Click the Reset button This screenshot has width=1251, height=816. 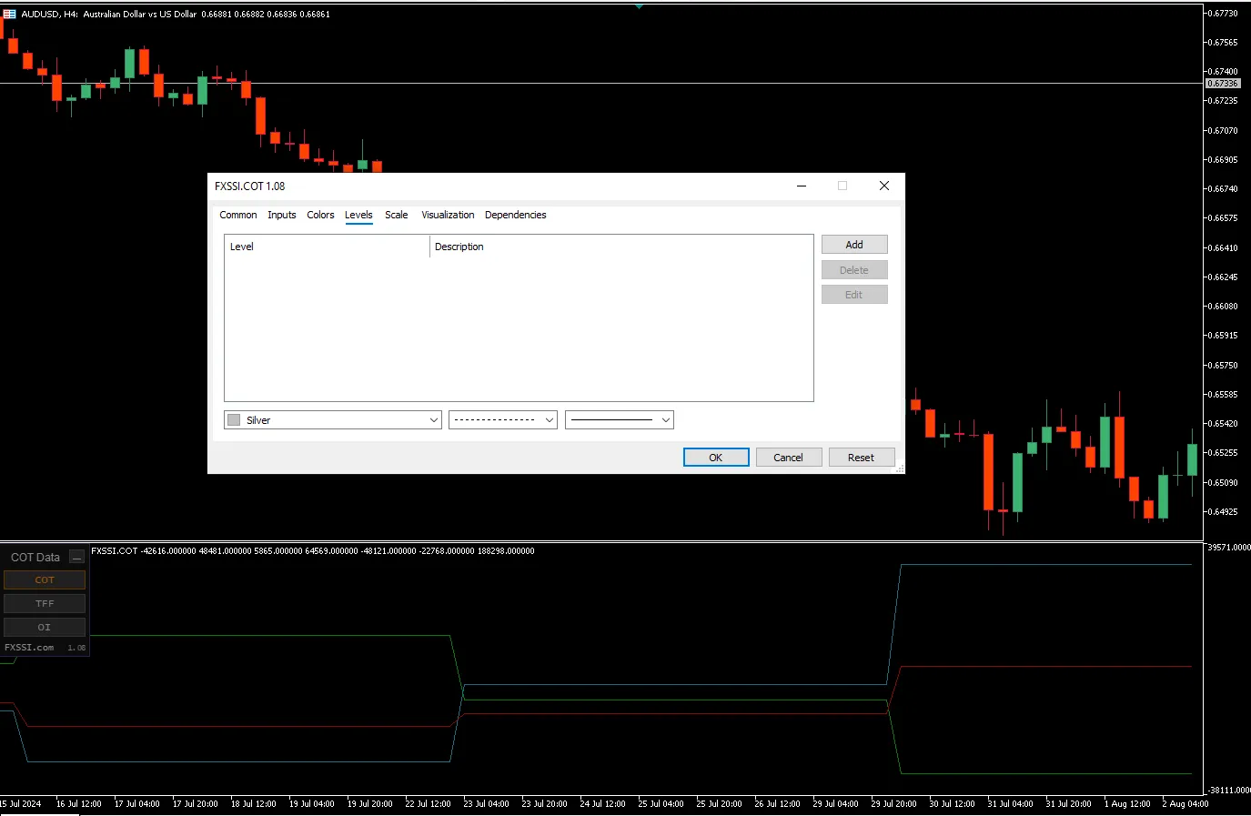pyautogui.click(x=861, y=458)
